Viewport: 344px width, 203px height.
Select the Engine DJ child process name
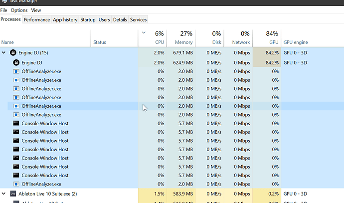[32, 62]
